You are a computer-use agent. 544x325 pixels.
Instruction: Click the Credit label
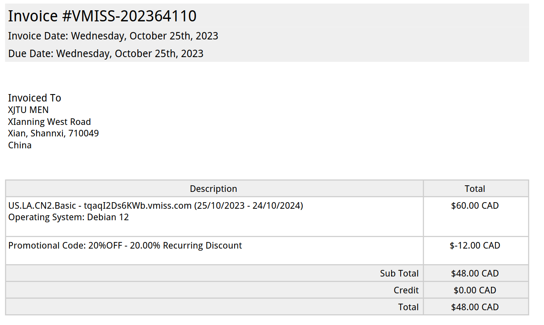(406, 290)
